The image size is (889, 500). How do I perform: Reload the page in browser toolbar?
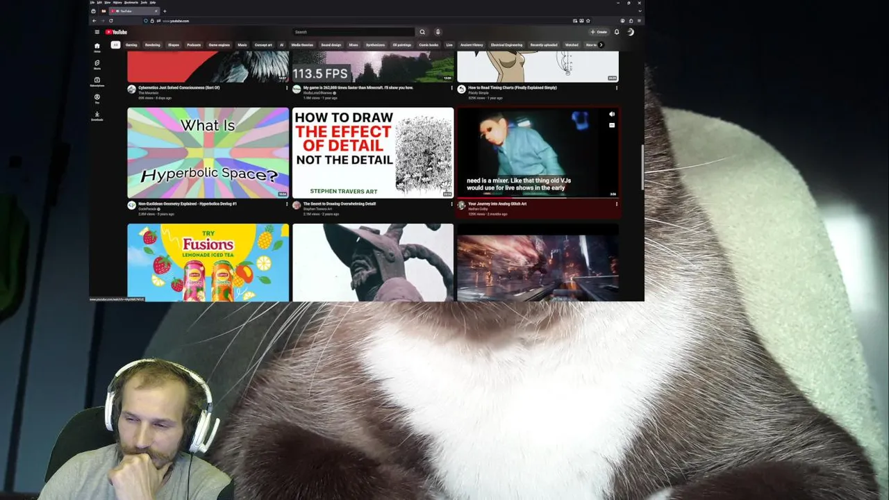coord(111,21)
